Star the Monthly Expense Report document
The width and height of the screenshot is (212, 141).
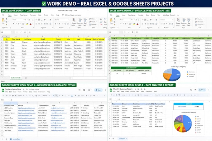click(x=135, y=89)
